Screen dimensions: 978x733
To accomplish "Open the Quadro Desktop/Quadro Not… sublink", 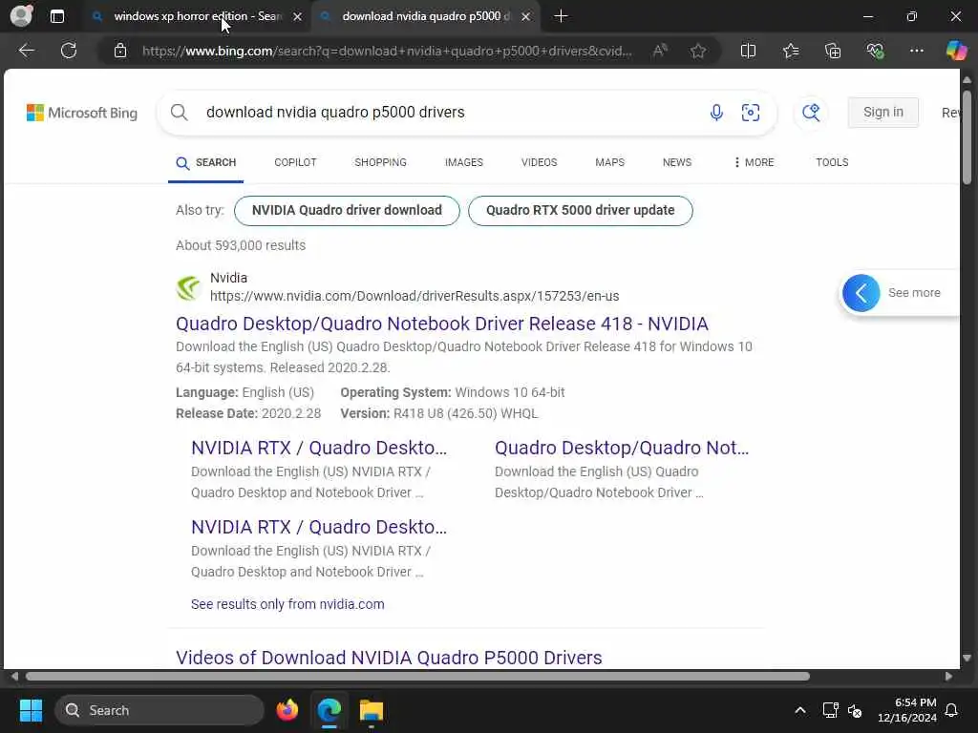I will (621, 449).
